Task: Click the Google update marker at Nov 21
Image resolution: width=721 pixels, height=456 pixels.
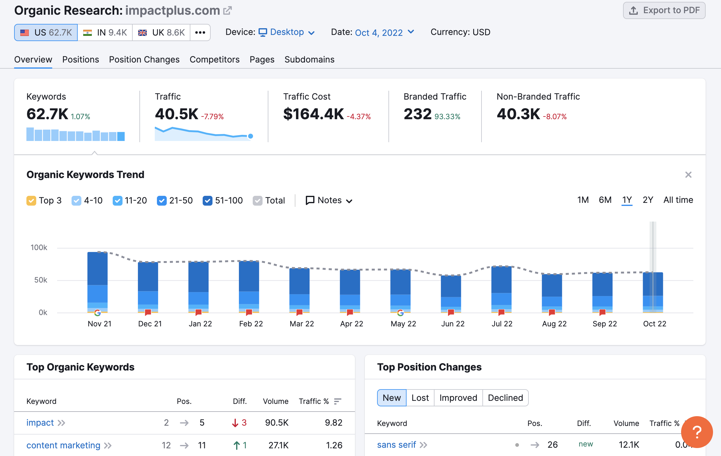Action: click(x=97, y=313)
